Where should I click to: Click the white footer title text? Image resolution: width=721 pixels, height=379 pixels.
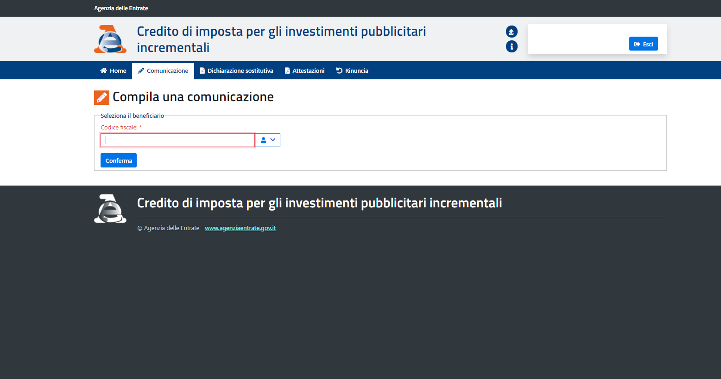click(x=319, y=203)
